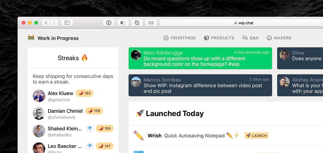Viewport: 323px width, 153px height.
Task: Open the Products nav item
Action: click(x=219, y=38)
